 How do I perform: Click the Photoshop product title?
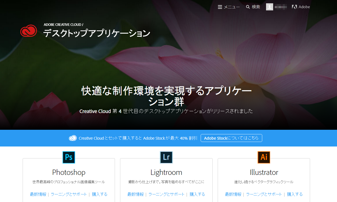[x=69, y=172]
